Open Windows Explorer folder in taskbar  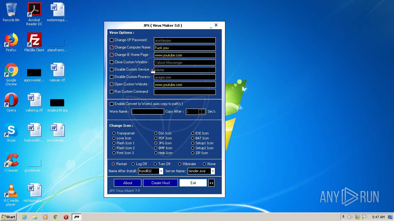(35, 217)
